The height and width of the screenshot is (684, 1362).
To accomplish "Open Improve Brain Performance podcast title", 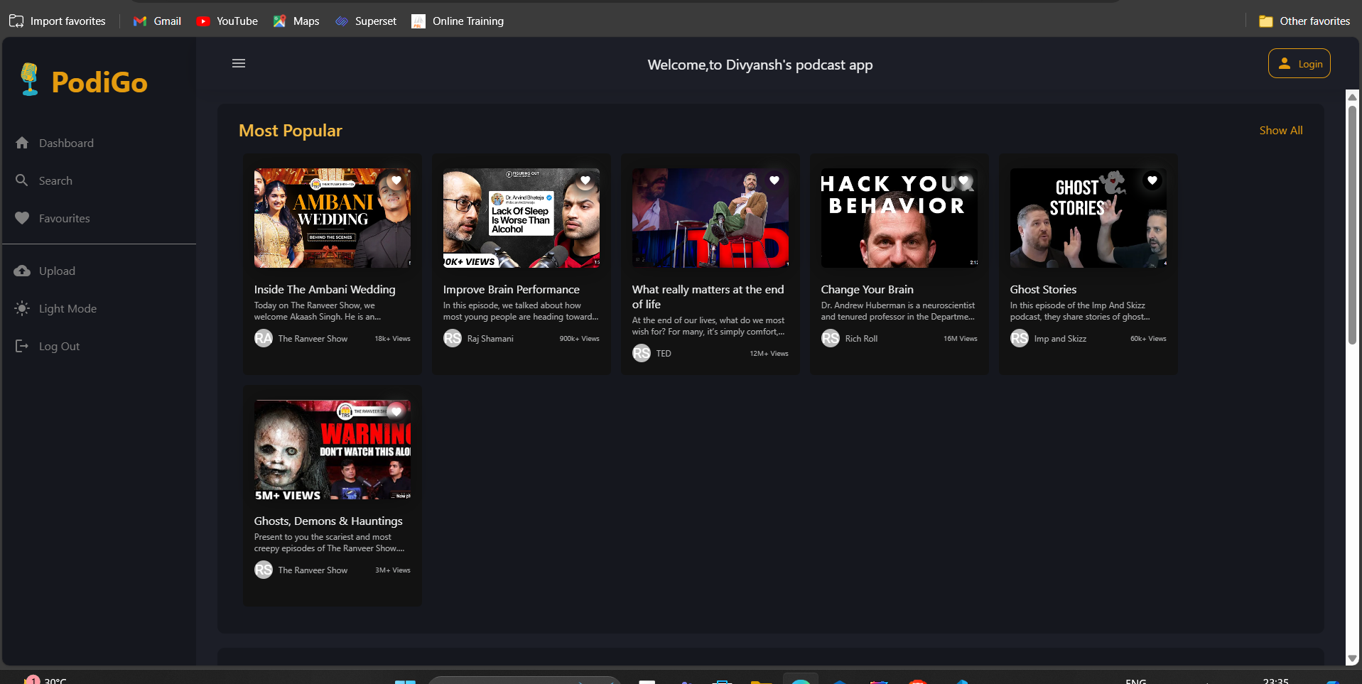I will (x=511, y=290).
